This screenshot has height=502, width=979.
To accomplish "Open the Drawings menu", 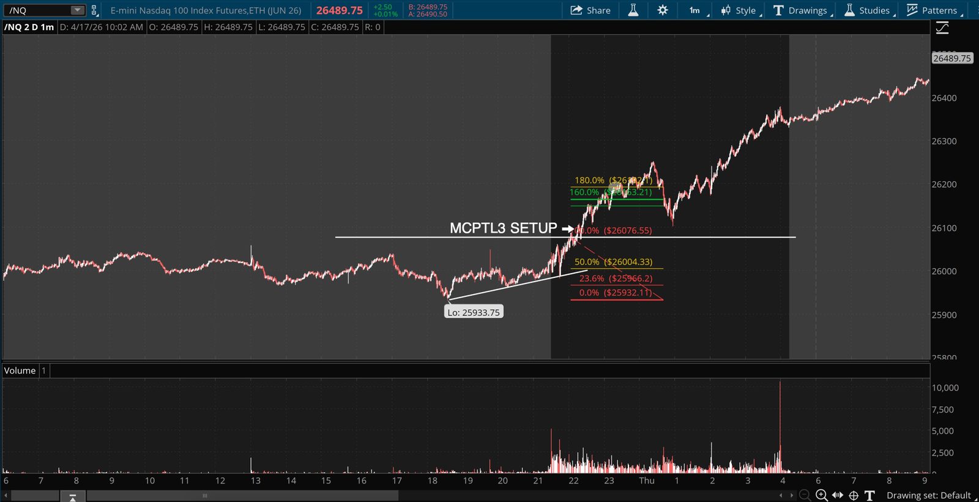I will point(803,10).
